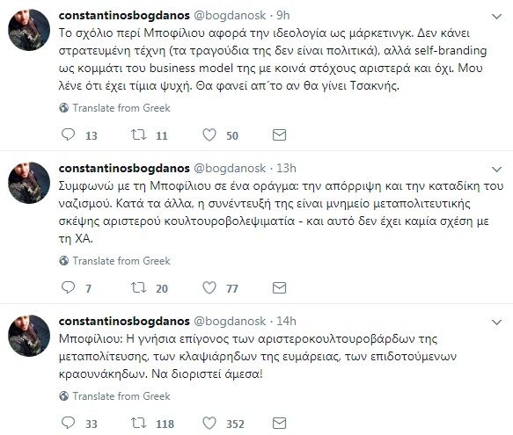Send the 9h tweet via direct message

point(280,135)
